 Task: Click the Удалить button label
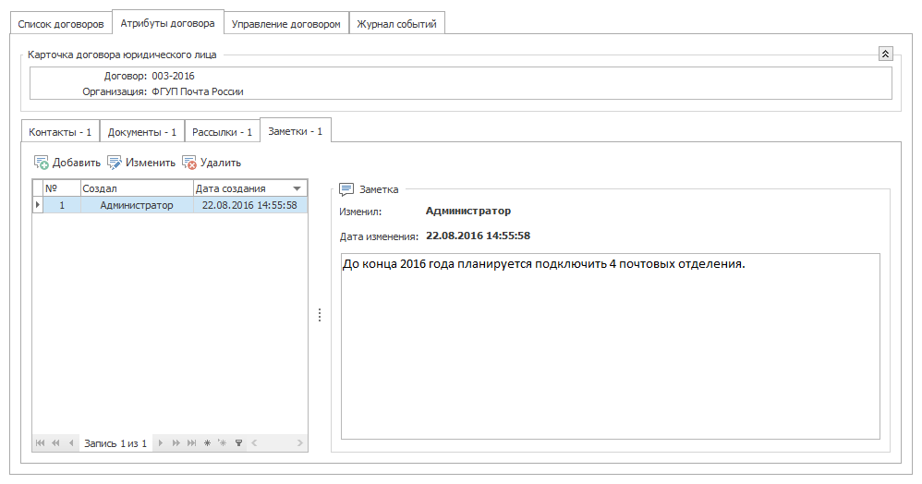221,163
